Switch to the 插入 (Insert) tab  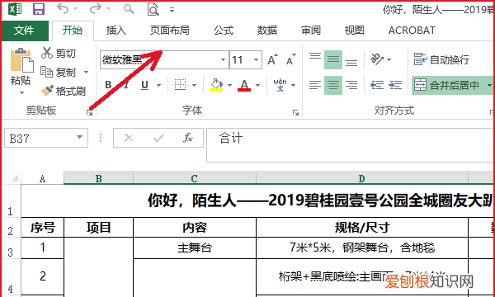pyautogui.click(x=116, y=31)
